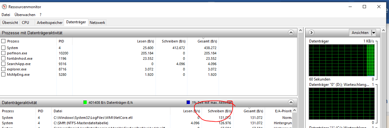The height and width of the screenshot is (128, 389).
Task: Click the Datenträger 1 KB/s graph
Action: [342, 60]
